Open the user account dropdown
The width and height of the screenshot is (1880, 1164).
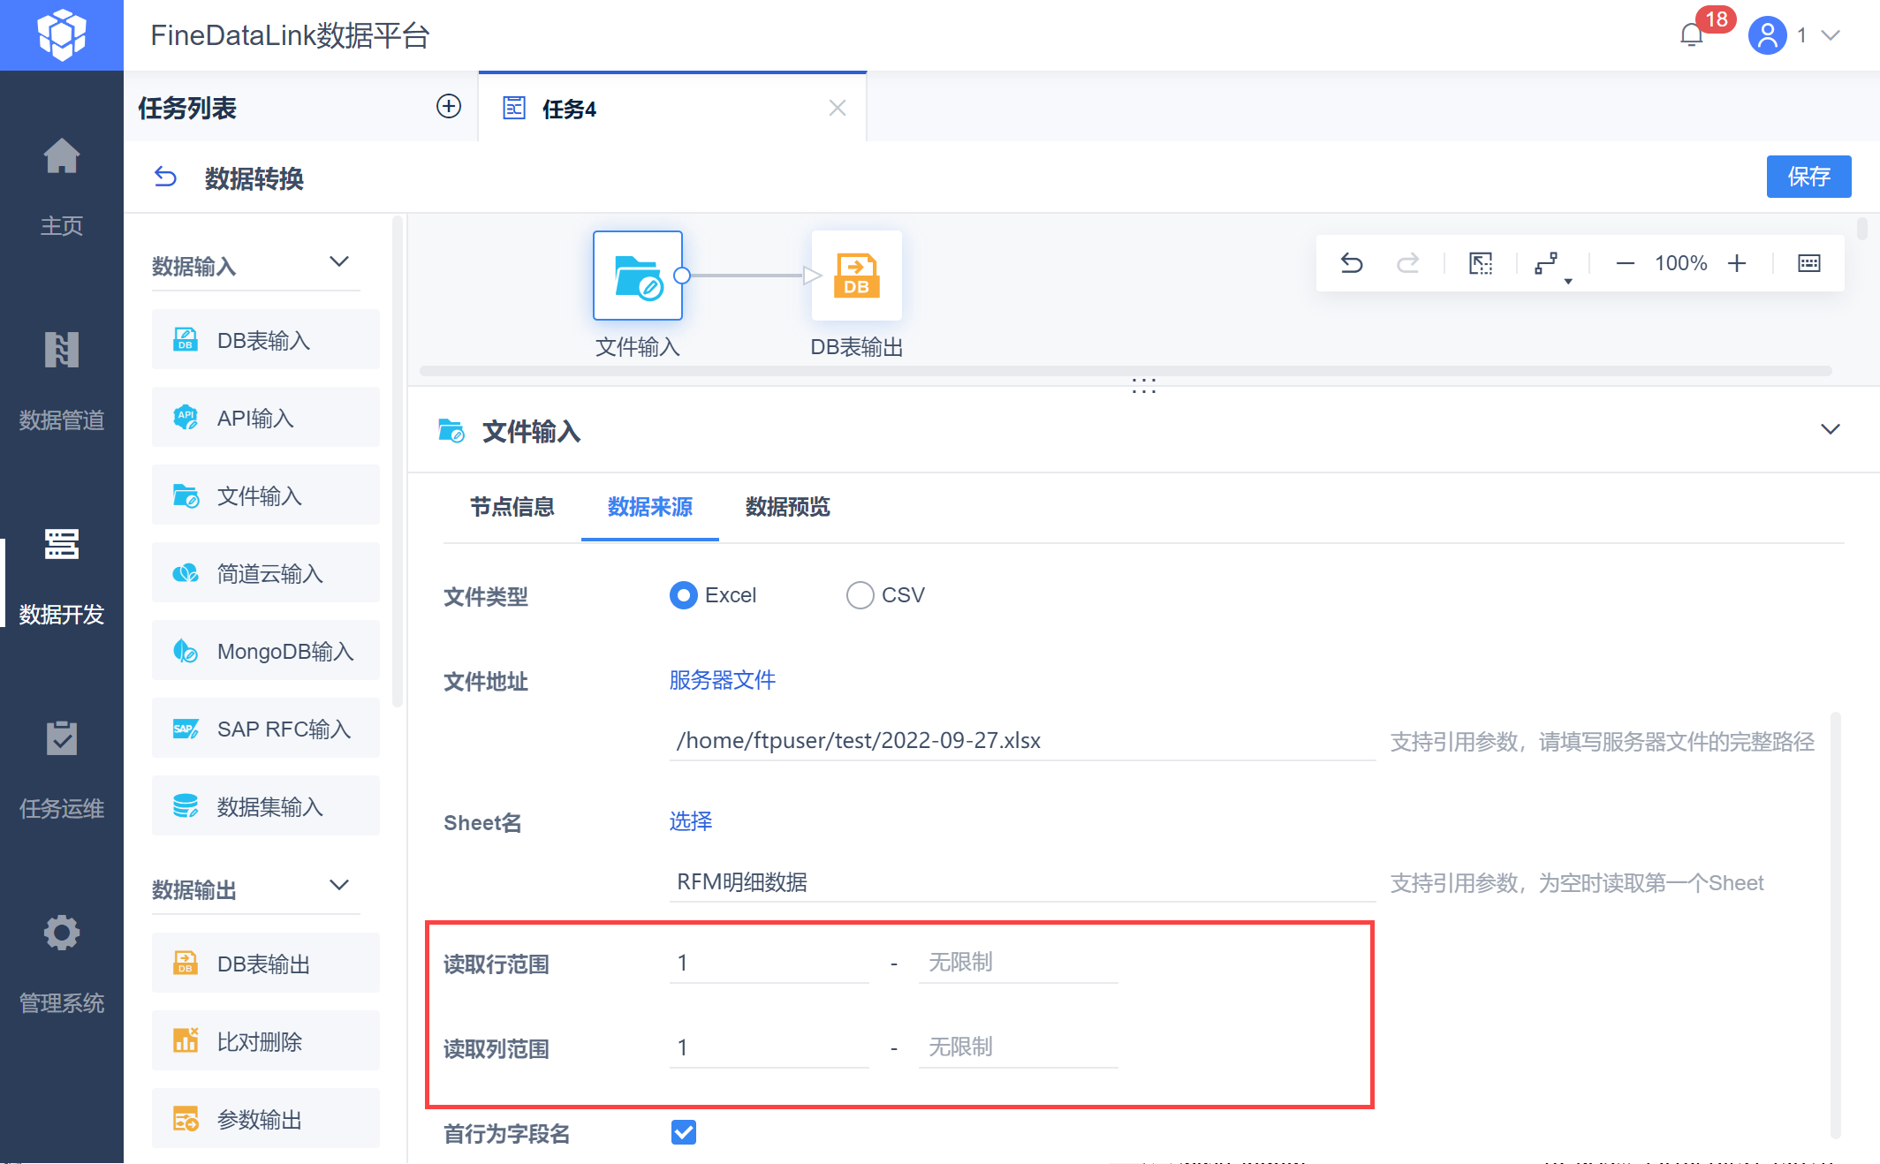pyautogui.click(x=1831, y=35)
